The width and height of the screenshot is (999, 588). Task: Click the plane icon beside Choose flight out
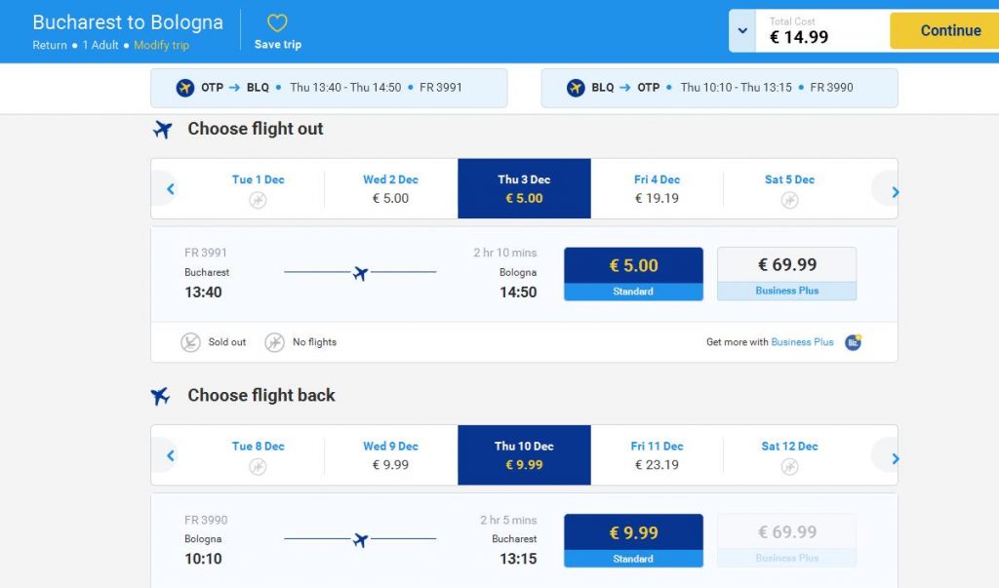162,128
